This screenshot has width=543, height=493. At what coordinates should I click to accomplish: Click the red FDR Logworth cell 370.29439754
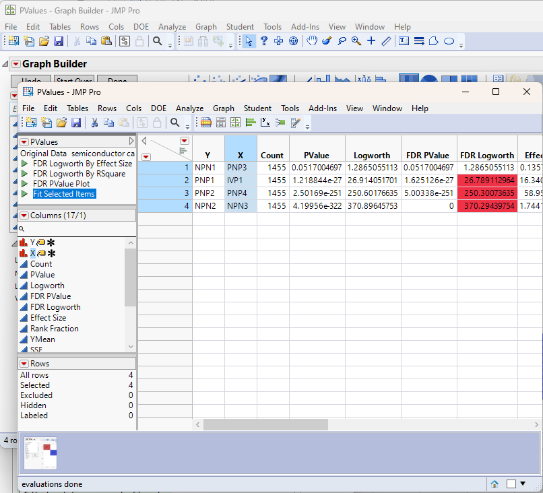486,205
